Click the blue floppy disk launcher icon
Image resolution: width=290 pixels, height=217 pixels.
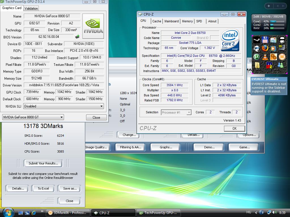265,40
